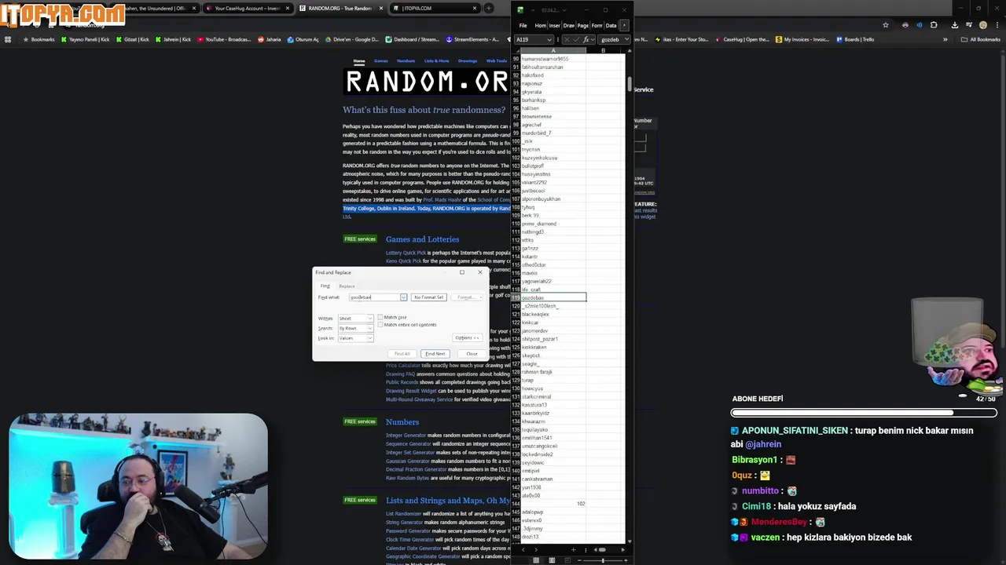Expand the Excel formula bar arrow

[x=626, y=39]
